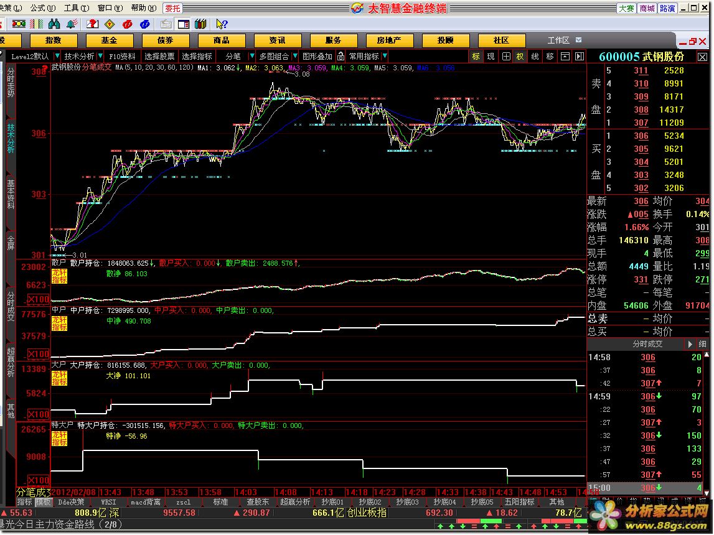This screenshot has height=535, width=714.
Task: Expand the Level2默认 dropdown arrow
Action: [x=57, y=56]
